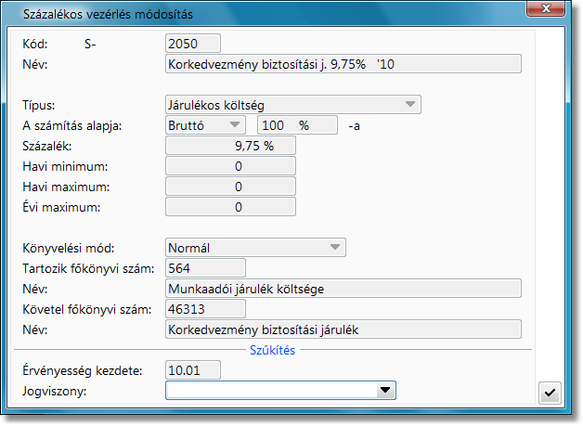Expand the Jogviszony combo box
The width and height of the screenshot is (583, 426).
383,392
